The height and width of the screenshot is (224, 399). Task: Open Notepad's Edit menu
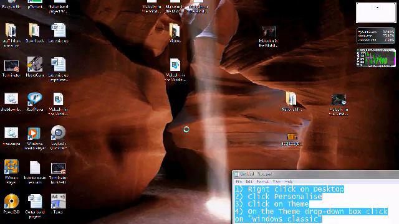click(249, 182)
